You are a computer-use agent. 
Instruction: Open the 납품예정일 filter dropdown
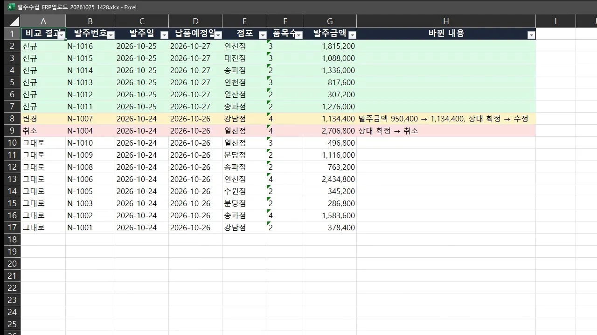click(218, 35)
